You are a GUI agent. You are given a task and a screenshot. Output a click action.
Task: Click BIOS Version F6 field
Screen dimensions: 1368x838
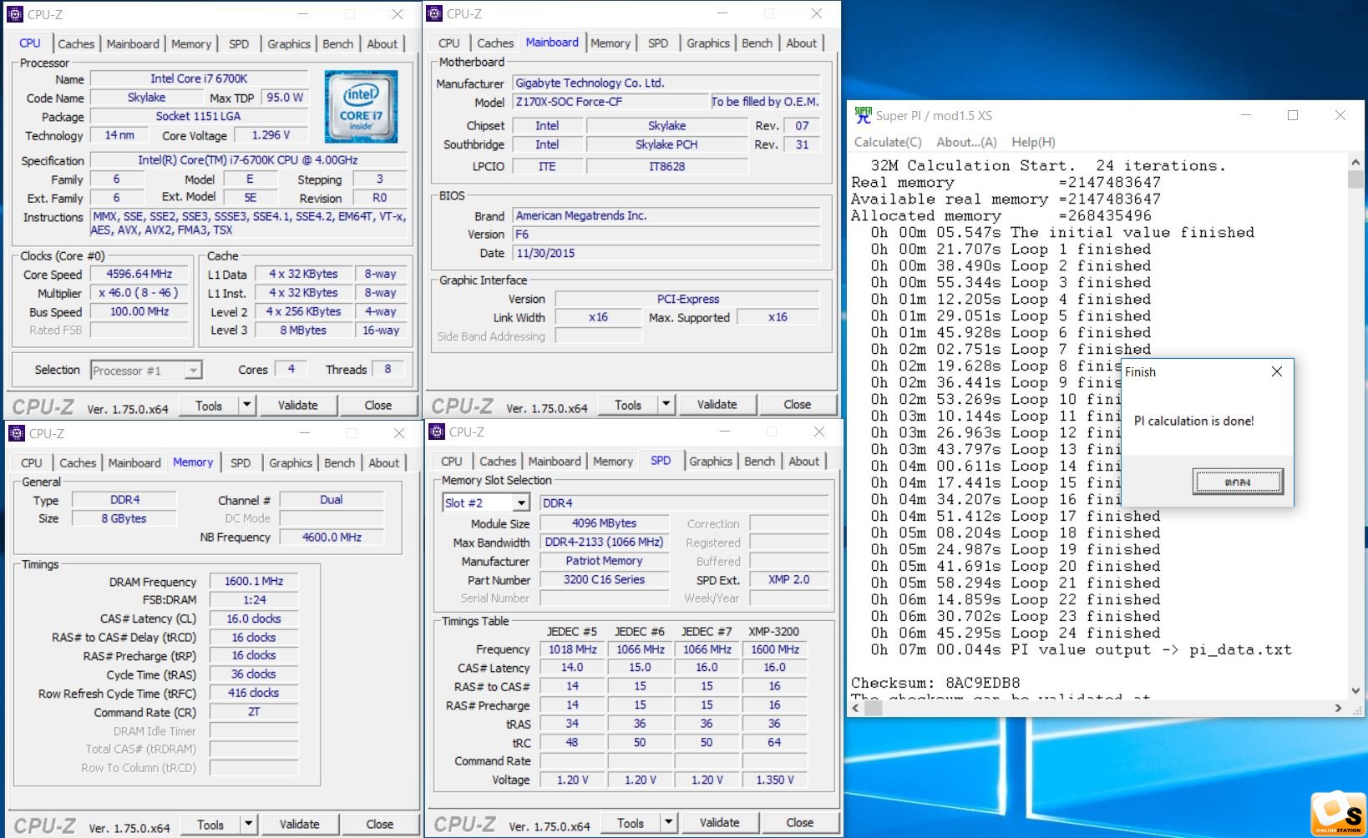pos(666,235)
